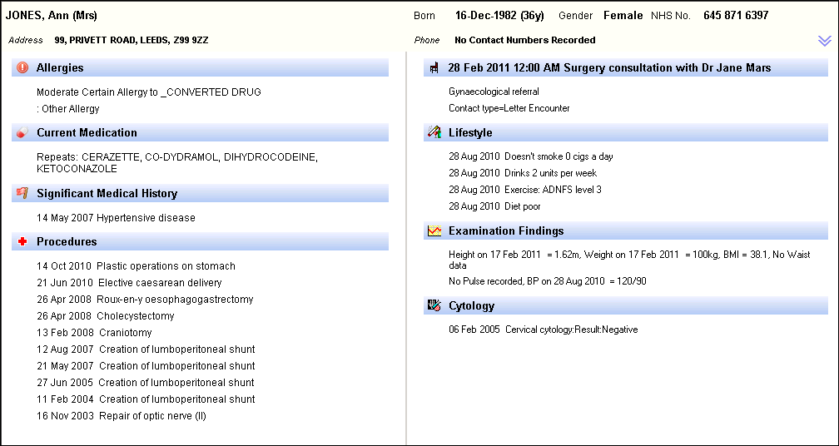Click the Examination Findings chart icon
The image size is (839, 446).
pos(434,231)
